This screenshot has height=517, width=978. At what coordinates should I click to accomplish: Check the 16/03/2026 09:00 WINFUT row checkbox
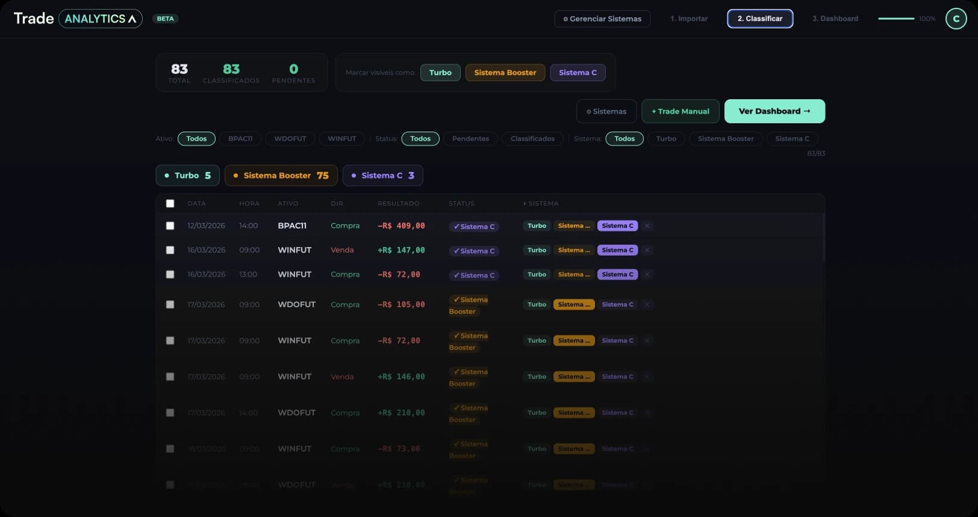pos(170,250)
